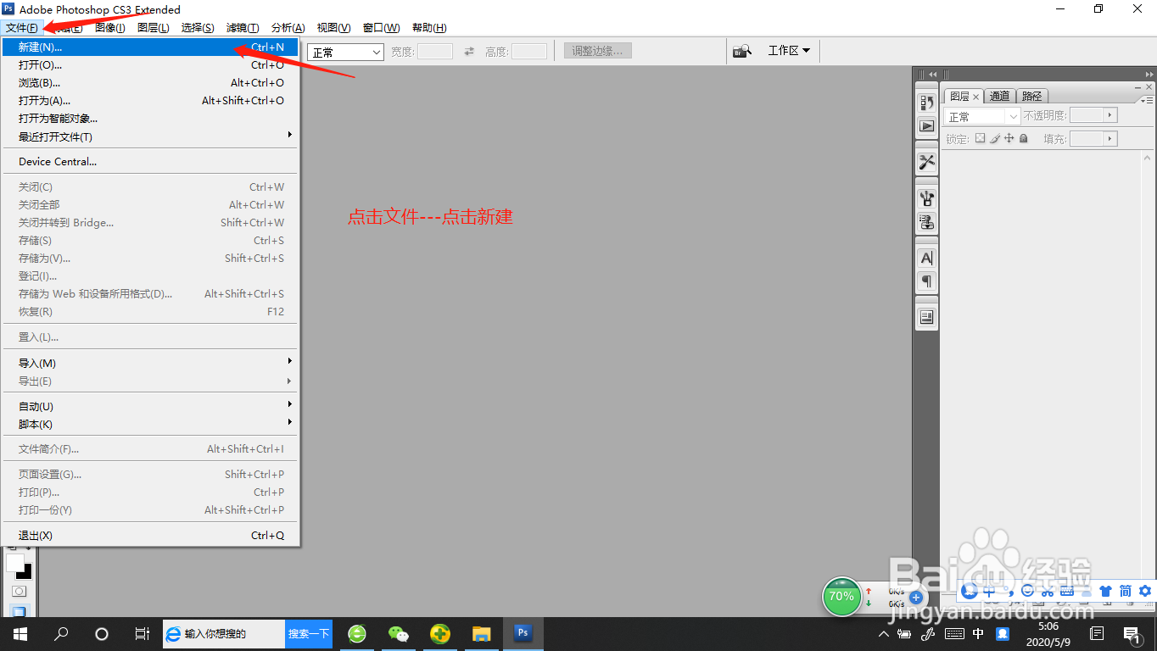1157x651 pixels.
Task: Click the screen mode icon in toolbox
Action: pos(19,610)
